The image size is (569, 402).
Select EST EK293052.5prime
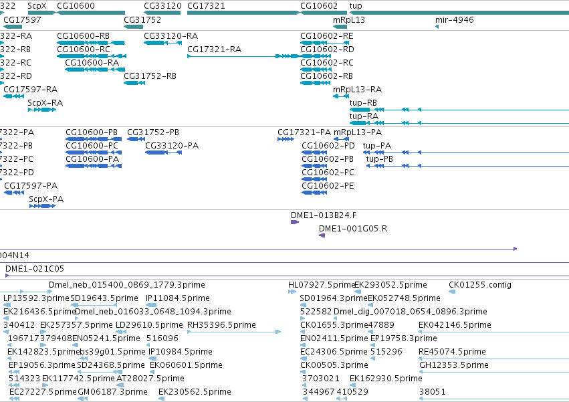[390, 285]
